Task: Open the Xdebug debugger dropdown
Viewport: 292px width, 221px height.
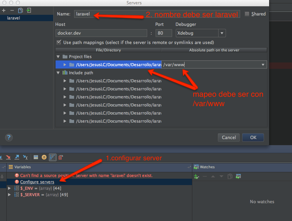Action: coord(222,33)
